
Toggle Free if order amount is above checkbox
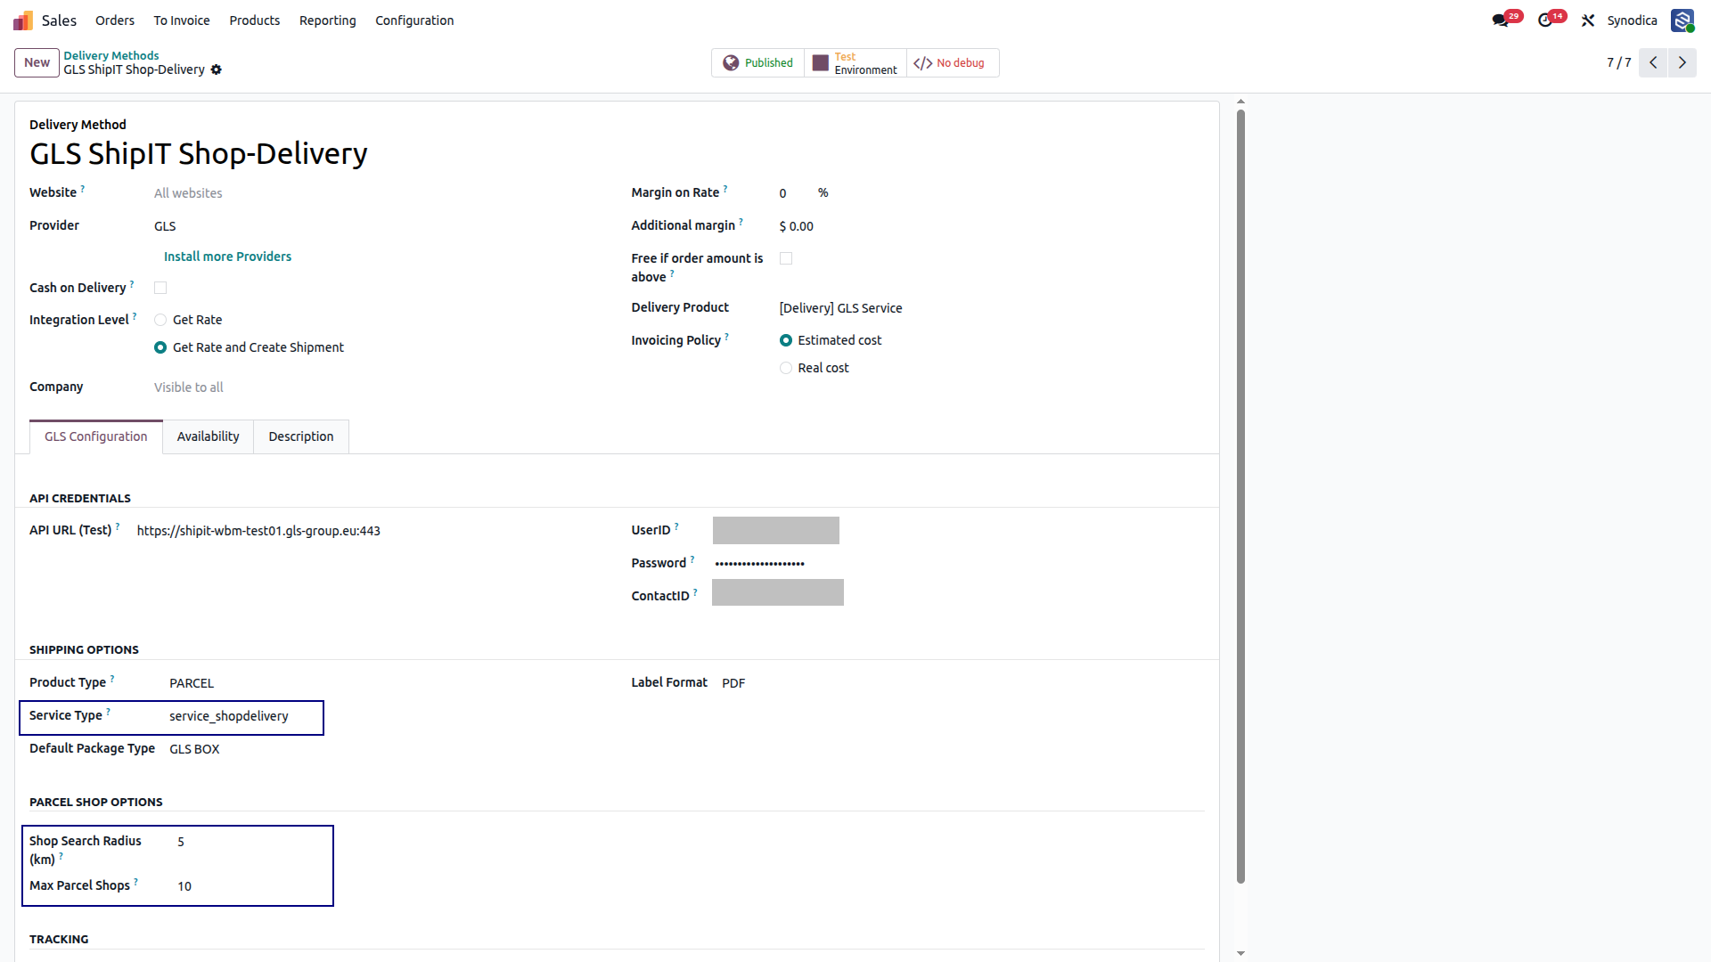point(786,258)
